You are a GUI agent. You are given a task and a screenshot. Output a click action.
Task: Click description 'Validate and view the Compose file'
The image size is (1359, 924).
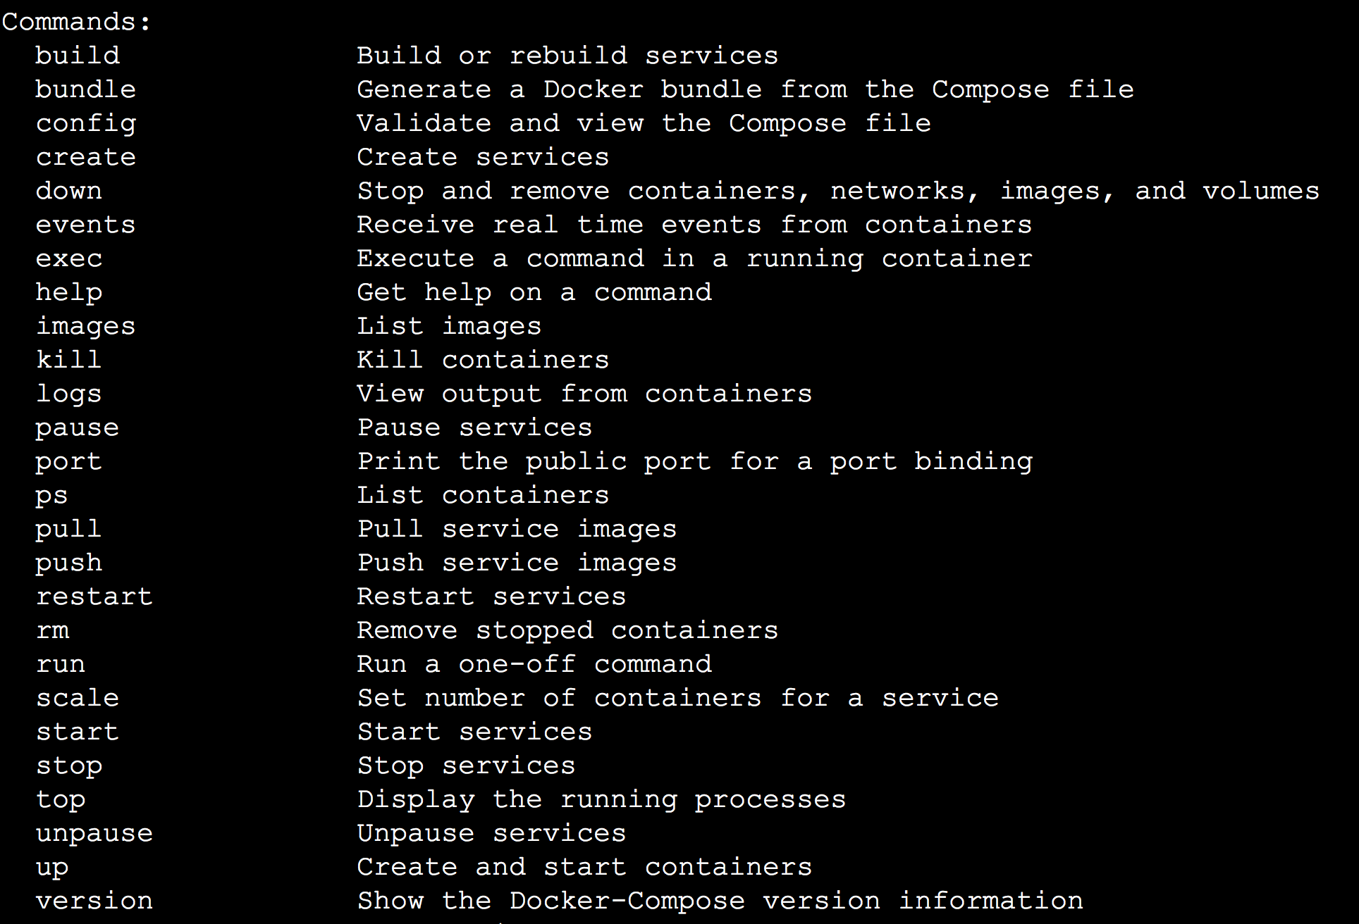click(x=644, y=124)
